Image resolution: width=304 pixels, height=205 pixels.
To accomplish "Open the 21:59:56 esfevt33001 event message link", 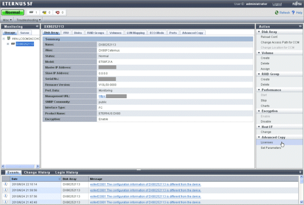I will pyautogui.click(x=145, y=190).
